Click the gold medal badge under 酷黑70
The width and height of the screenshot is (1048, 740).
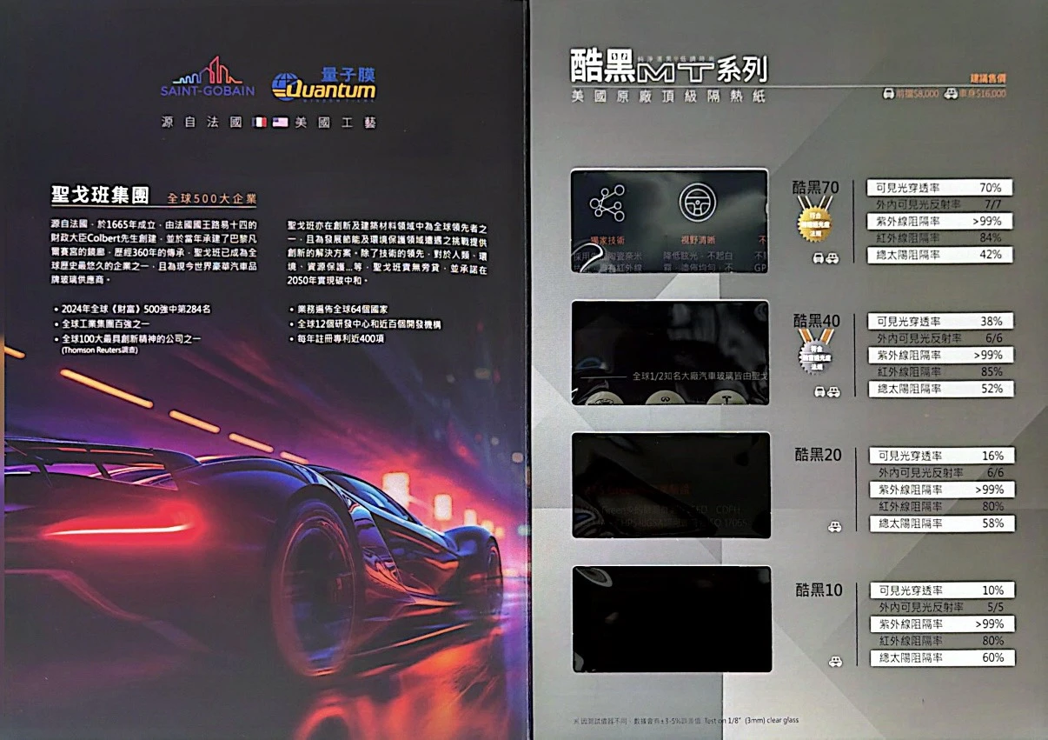click(815, 221)
